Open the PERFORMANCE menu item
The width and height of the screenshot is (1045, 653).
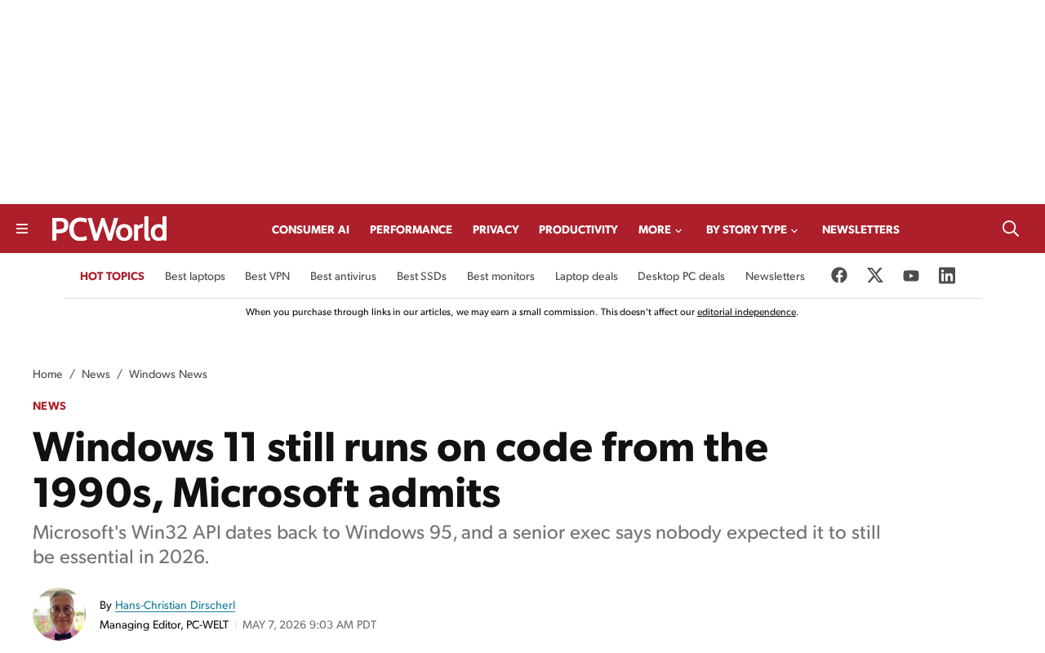[411, 230]
